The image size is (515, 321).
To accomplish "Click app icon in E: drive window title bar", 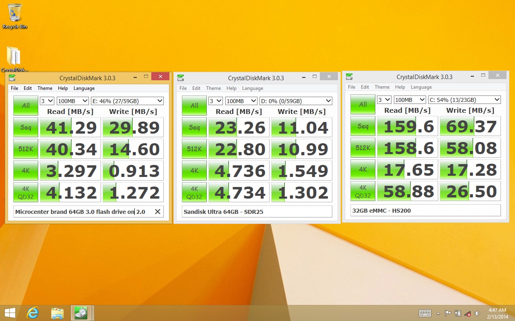I will point(12,78).
